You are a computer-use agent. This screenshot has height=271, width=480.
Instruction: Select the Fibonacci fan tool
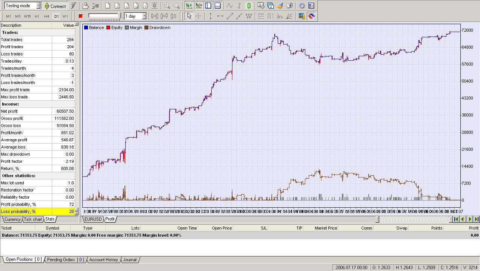[x=289, y=16]
